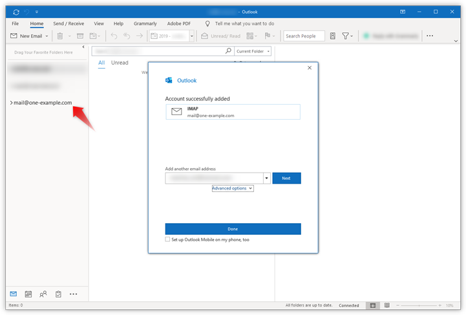
Task: Click the Archive icon in toolbar
Action: coord(80,36)
